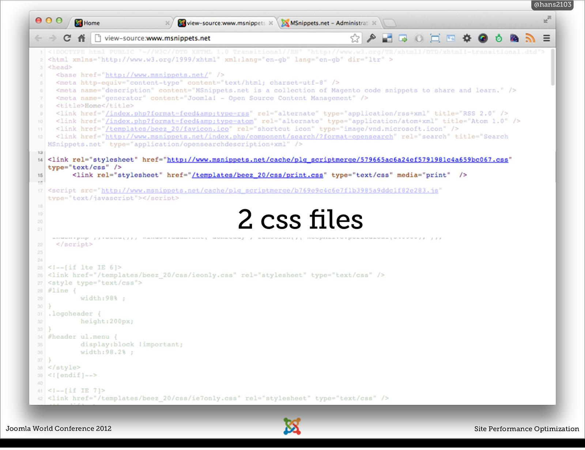Click the meta description MSnippets.net line

(286, 91)
